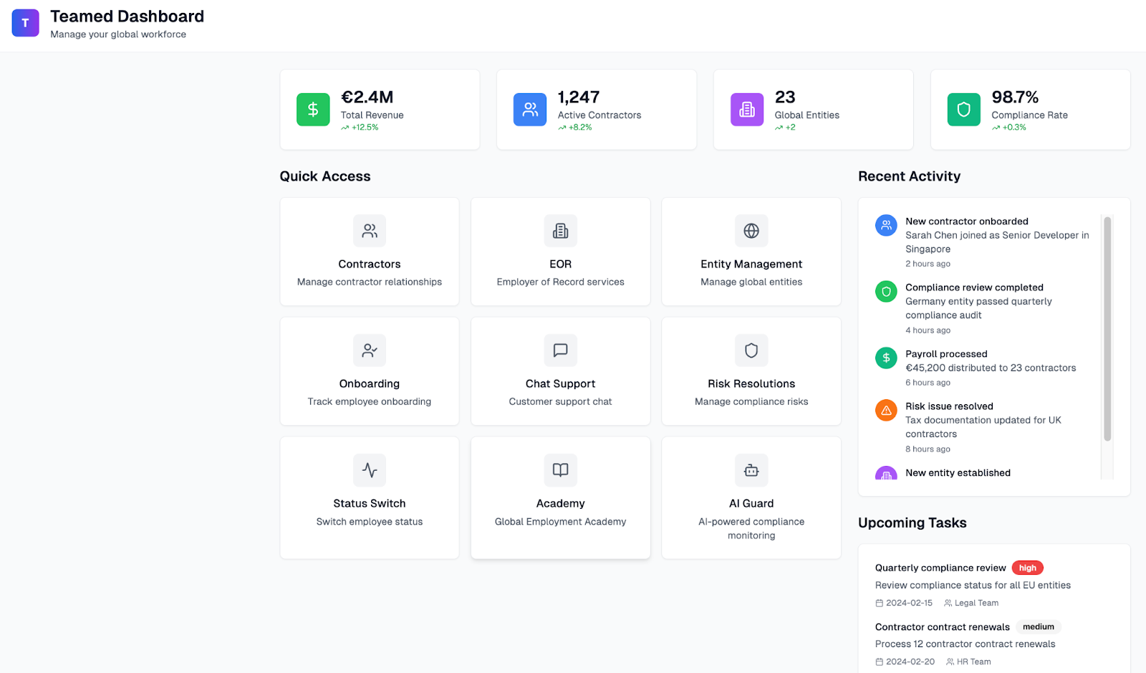
Task: Click the Risk Resolutions shield icon
Action: [x=751, y=350]
